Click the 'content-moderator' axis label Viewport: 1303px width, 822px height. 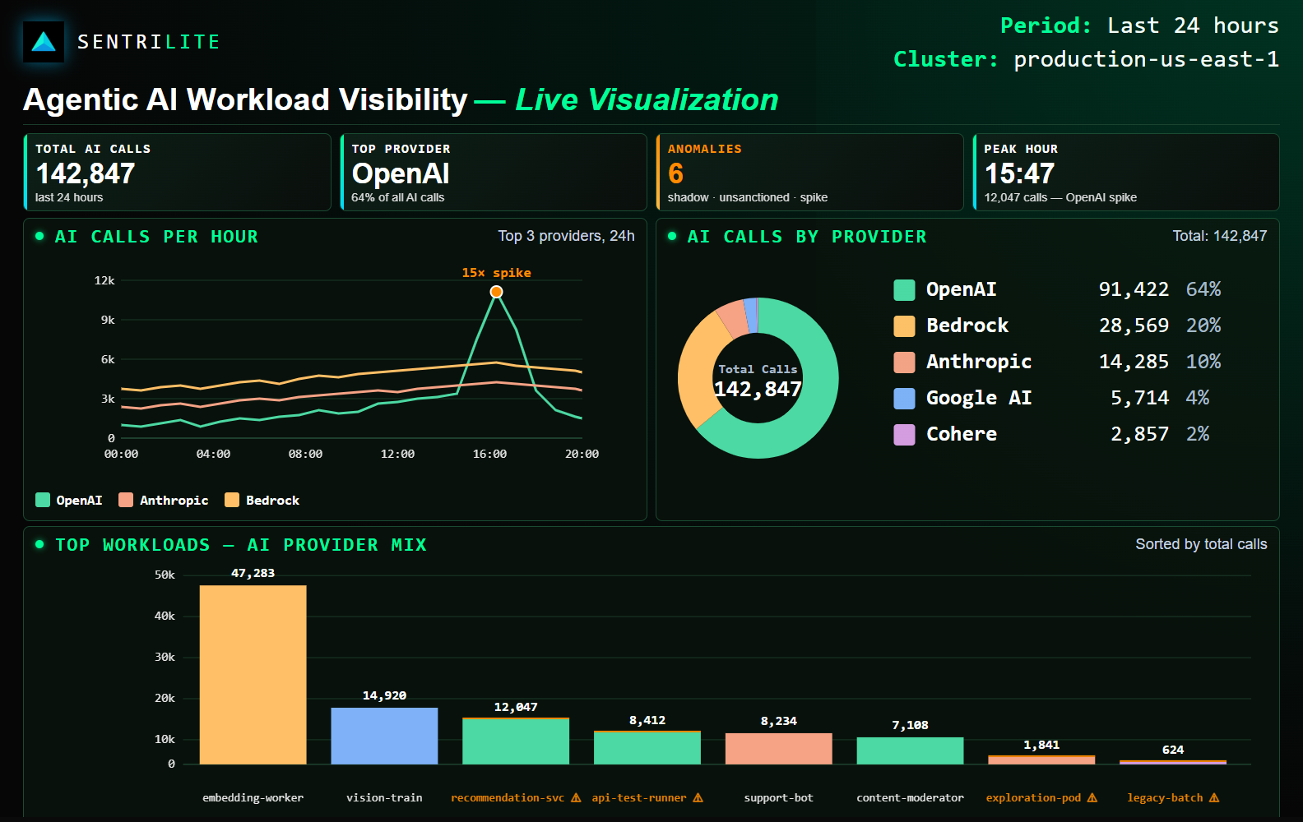(910, 798)
